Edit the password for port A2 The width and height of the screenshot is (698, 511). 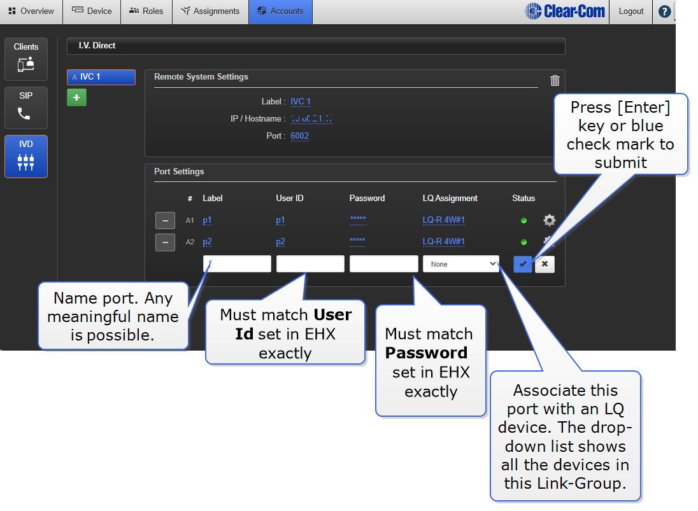[357, 241]
